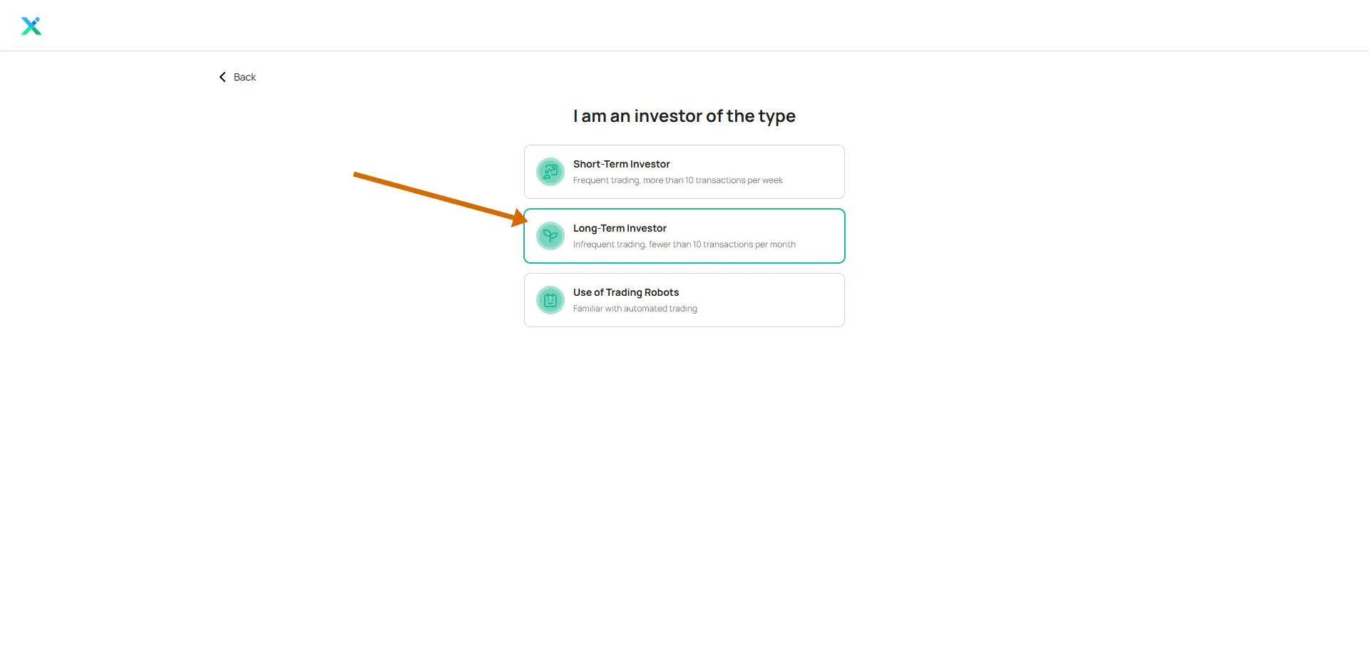Click 'Infrequent trading, fewer than 10 transactions' description
The width and height of the screenshot is (1369, 655).
click(x=684, y=244)
